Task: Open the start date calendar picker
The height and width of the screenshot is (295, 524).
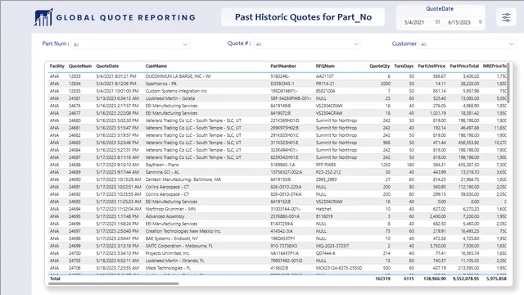Action: coord(437,22)
